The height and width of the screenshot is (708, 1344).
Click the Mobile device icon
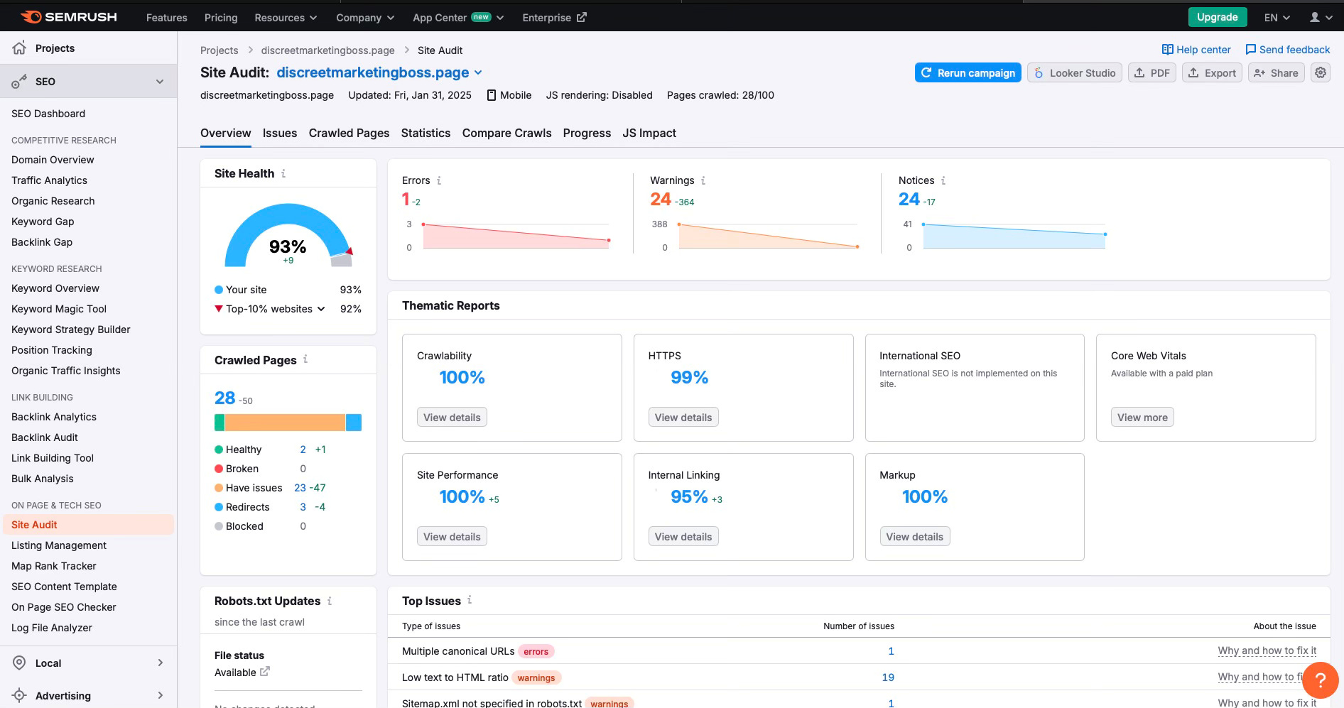(491, 95)
